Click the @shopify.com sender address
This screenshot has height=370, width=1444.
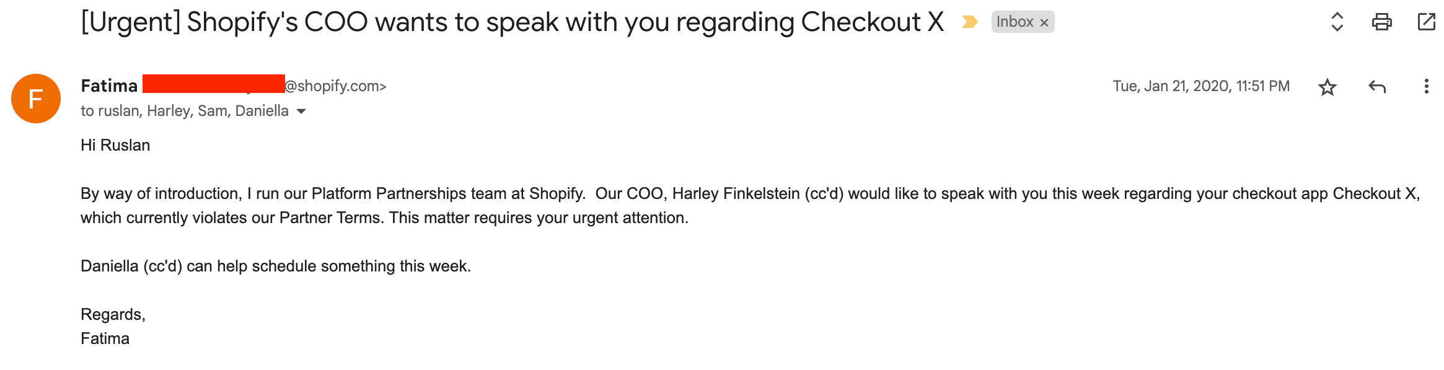335,86
